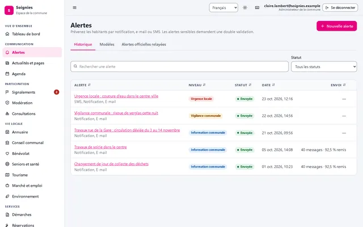The width and height of the screenshot is (363, 227).
Task: Click claire.lambert@soignies.example account label
Action: (x=292, y=6)
